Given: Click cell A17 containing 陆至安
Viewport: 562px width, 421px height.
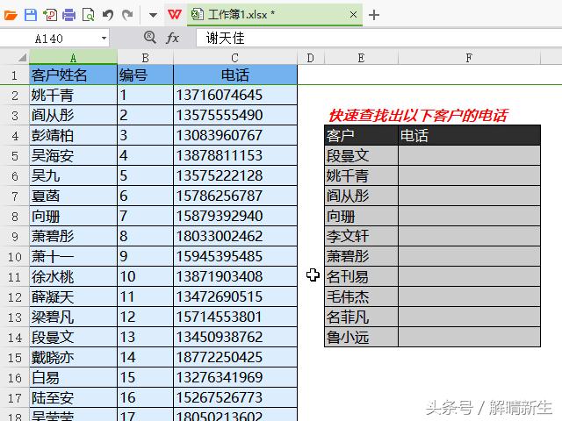Looking at the screenshot, I should click(x=73, y=397).
